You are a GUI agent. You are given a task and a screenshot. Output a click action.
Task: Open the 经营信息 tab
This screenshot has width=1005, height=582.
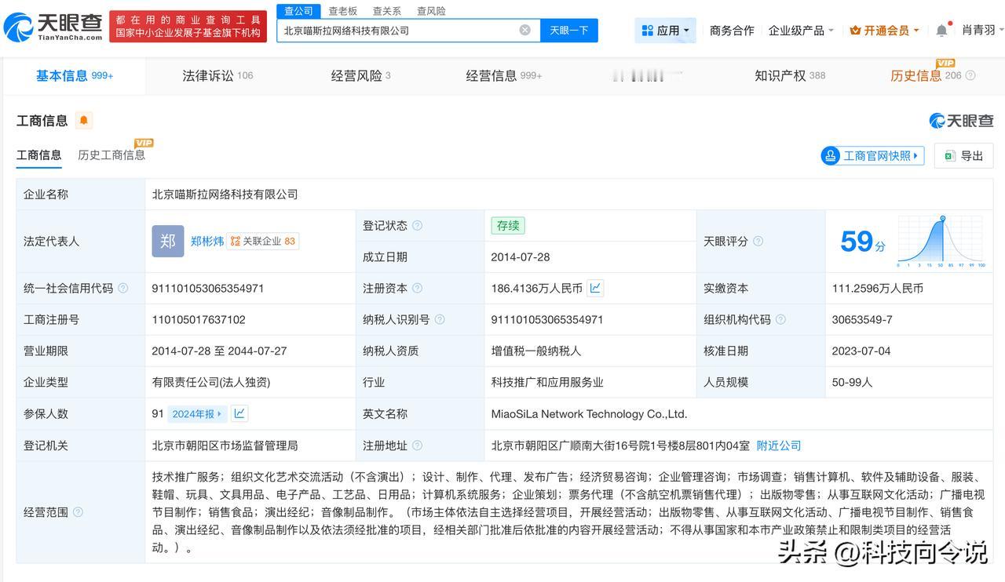503,76
